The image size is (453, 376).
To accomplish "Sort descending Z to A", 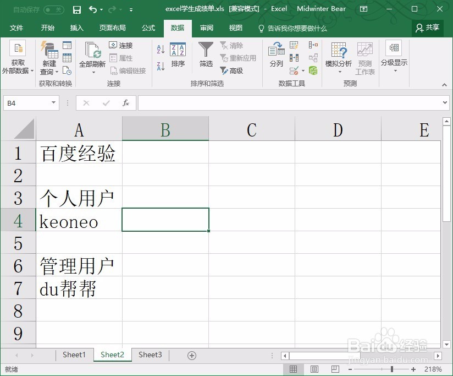I will point(161,66).
